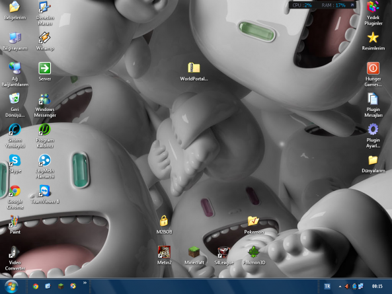Launch the S4League shortcut
The width and height of the screenshot is (392, 294).
click(223, 255)
